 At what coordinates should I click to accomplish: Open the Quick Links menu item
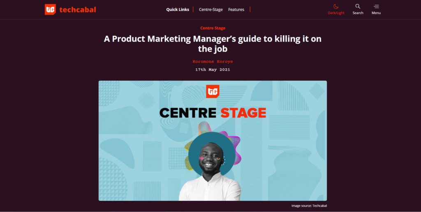(178, 9)
